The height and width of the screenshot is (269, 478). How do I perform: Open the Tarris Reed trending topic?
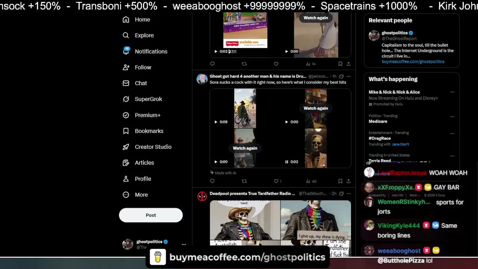pyautogui.click(x=379, y=161)
